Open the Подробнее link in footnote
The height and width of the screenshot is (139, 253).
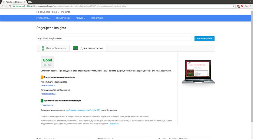114,124
